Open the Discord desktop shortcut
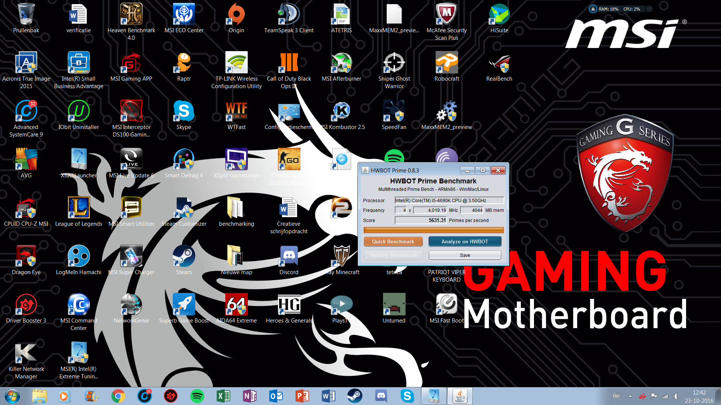The height and width of the screenshot is (405, 721). (289, 260)
